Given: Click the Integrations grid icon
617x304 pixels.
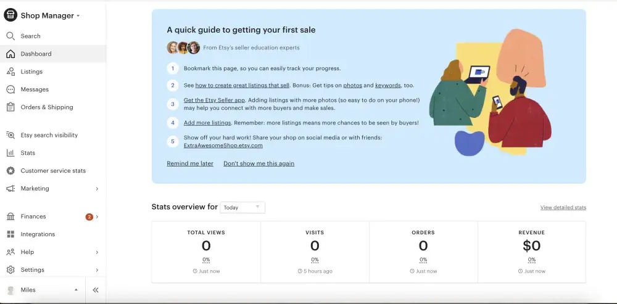Looking at the screenshot, I should [10, 234].
